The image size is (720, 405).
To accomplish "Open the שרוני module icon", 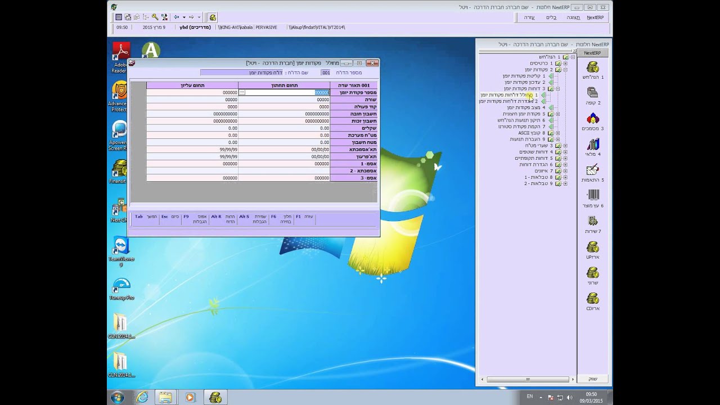I will [593, 276].
